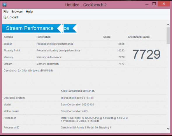Open the Browser menu
Screen dimensions: 172x136
tap(17, 12)
